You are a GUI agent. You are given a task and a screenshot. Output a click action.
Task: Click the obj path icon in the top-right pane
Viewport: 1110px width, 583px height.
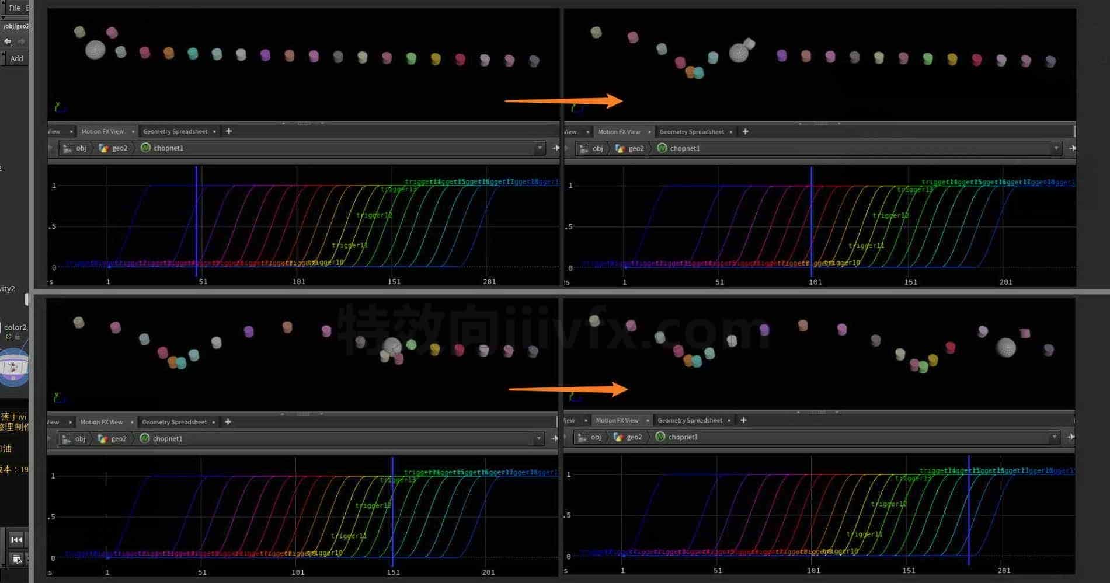[584, 149]
